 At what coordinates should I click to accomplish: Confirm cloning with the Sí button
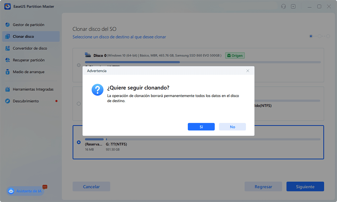(201, 127)
